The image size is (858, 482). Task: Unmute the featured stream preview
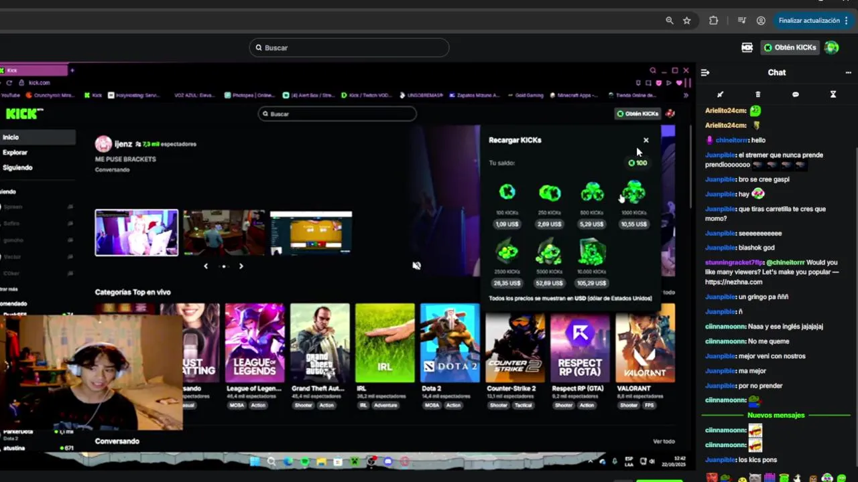coord(416,266)
